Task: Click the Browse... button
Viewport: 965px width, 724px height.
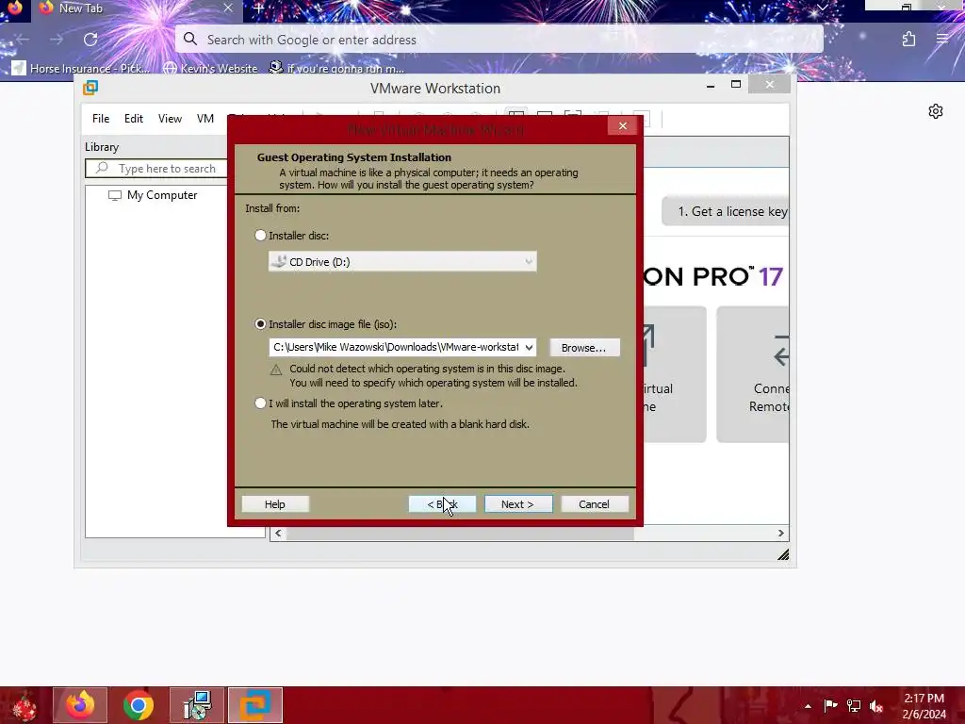Action: 583,348
